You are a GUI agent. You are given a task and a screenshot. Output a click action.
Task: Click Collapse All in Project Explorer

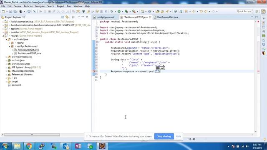63,17
